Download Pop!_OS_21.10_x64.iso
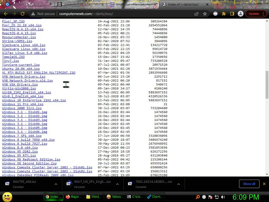Screen dimensions: 269x202 pos(22,25)
